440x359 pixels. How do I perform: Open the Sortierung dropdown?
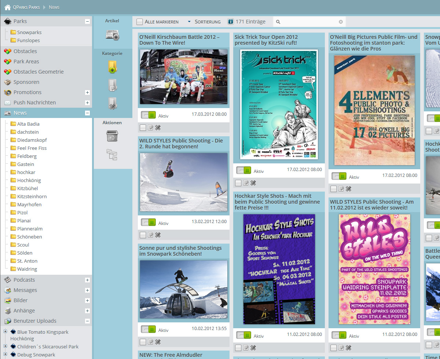(204, 22)
